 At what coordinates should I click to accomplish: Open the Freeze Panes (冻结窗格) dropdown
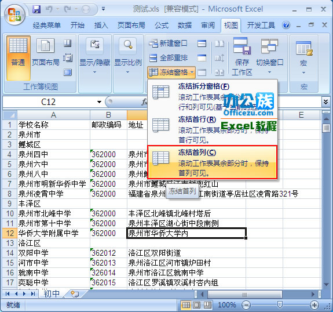click(x=171, y=72)
